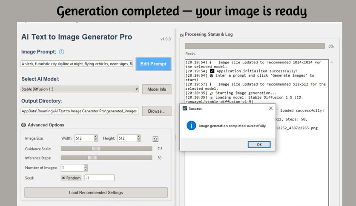Click the Edit Prompt button
Image resolution: width=356 pixels, height=206 pixels.
tap(153, 64)
